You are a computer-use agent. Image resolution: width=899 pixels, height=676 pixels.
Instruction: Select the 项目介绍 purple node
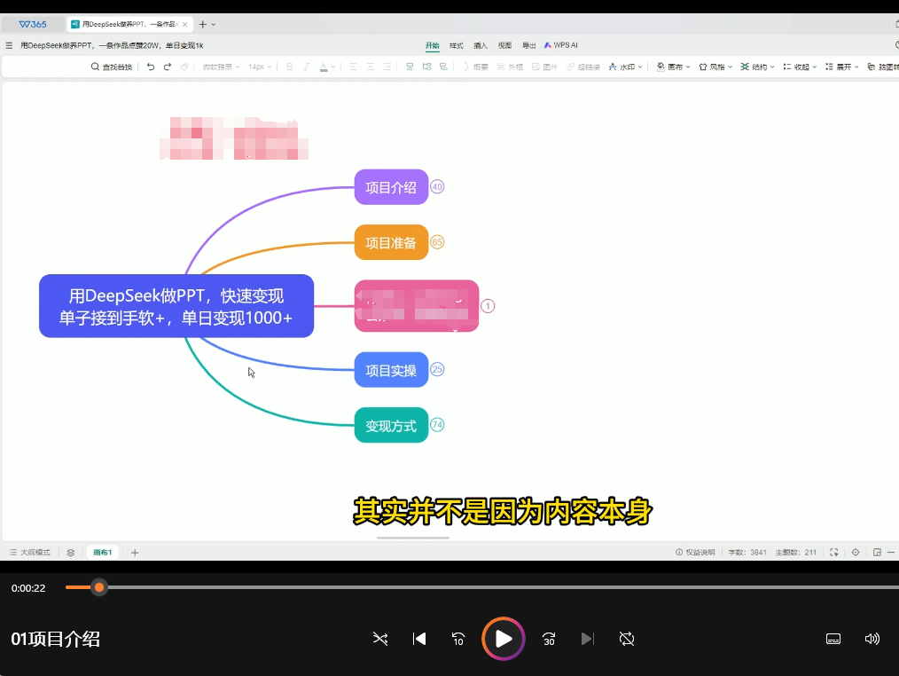(391, 187)
